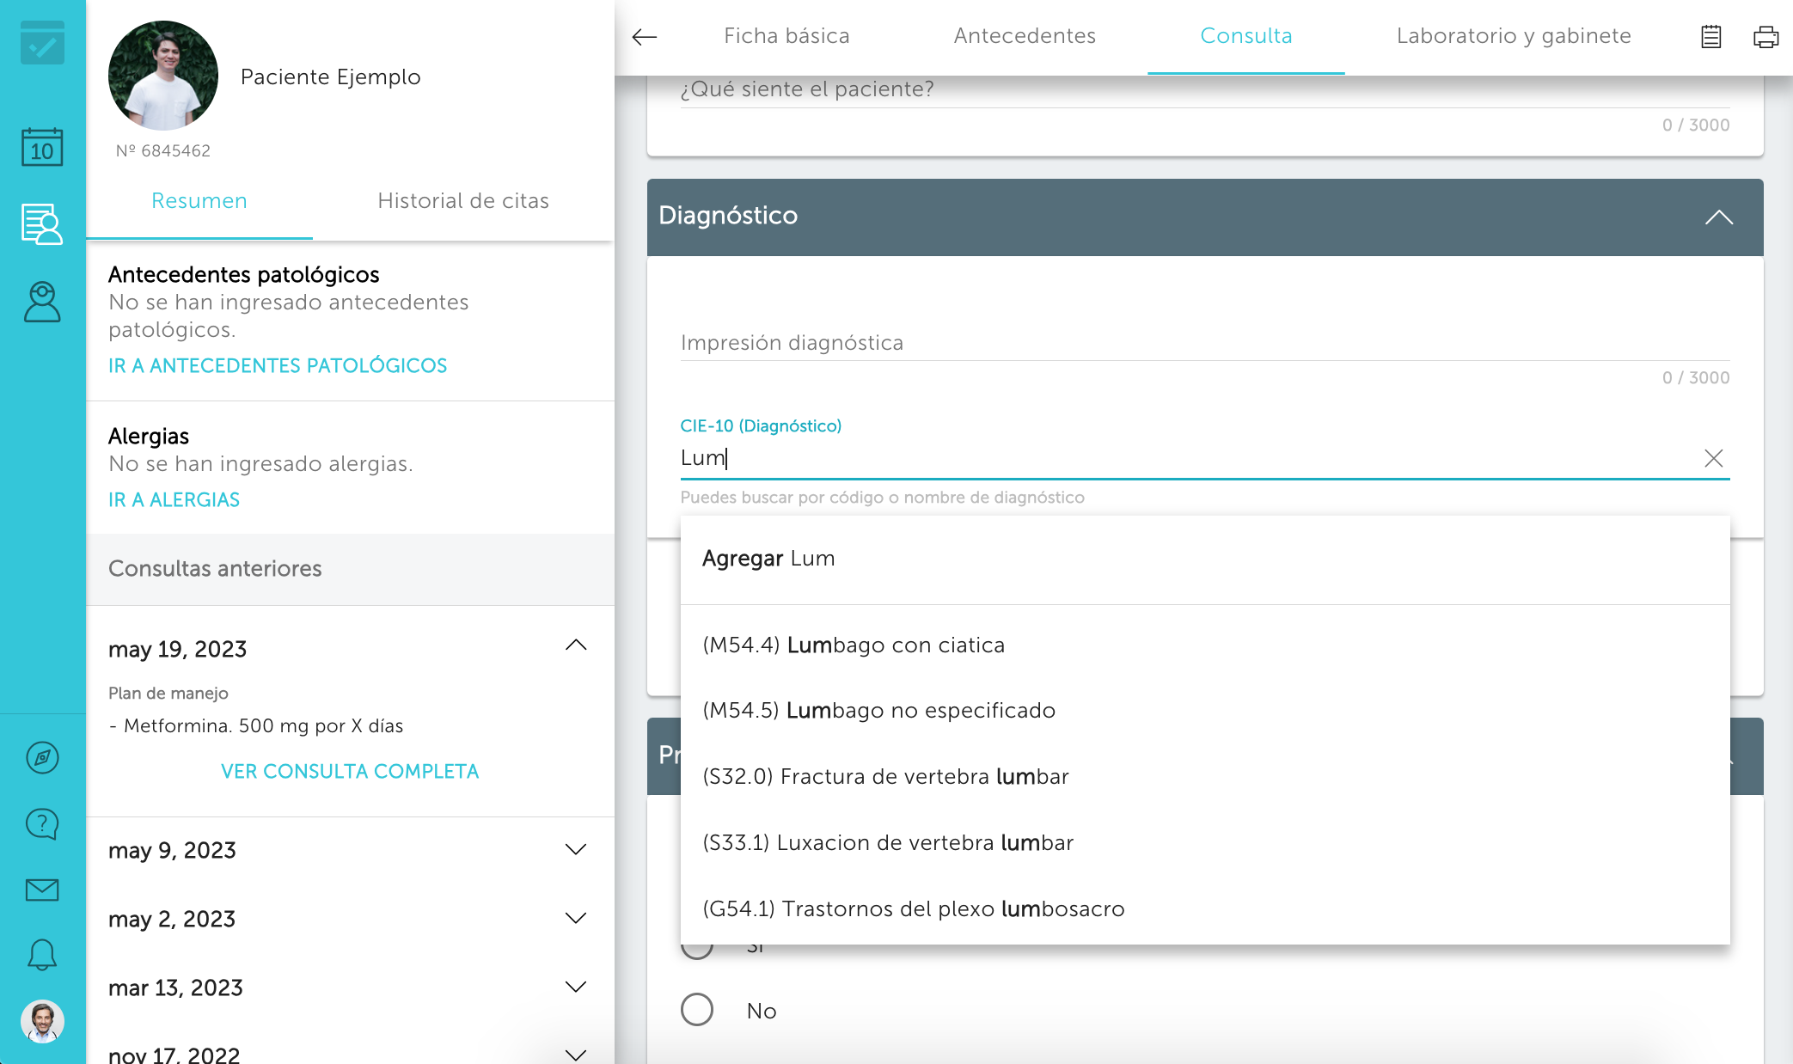Screen dimensions: 1793x1064
Task: Click the printer icon
Action: [x=1765, y=36]
